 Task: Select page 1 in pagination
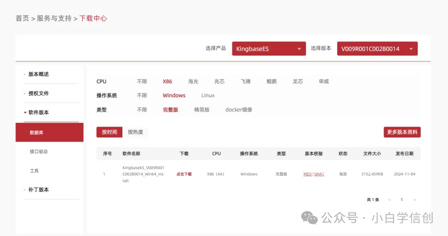click(402, 200)
